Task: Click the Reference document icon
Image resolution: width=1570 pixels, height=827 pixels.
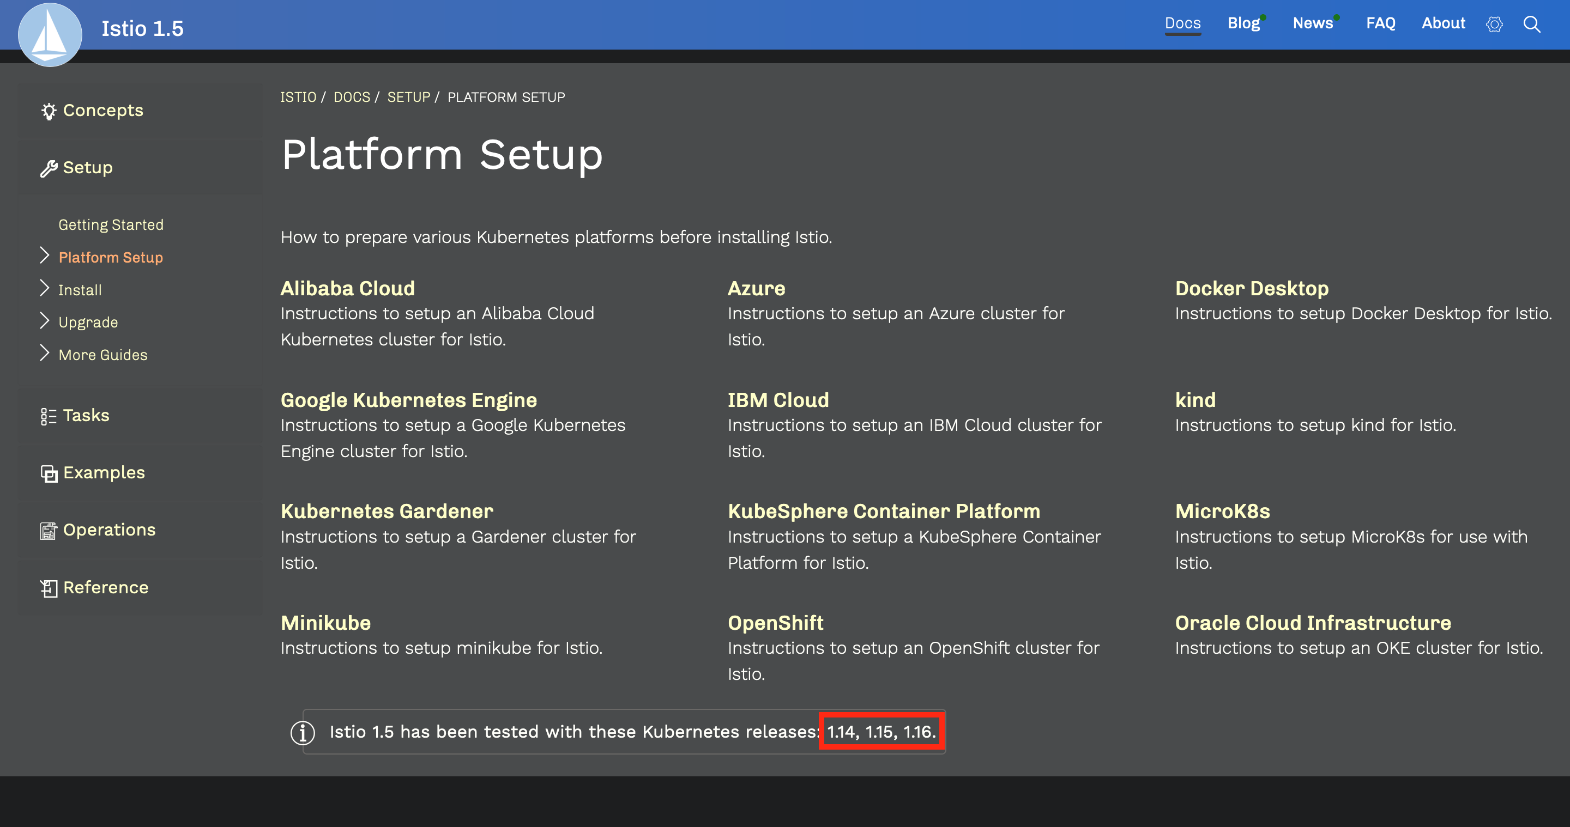Action: (49, 588)
